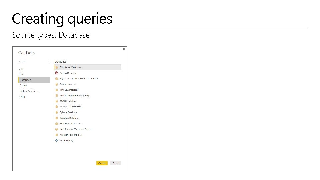
Task: Select the MySQL Database icon
Action: [57, 101]
